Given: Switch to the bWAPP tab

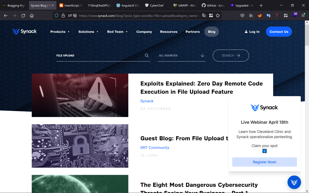Looking at the screenshot, I should tap(185, 5).
